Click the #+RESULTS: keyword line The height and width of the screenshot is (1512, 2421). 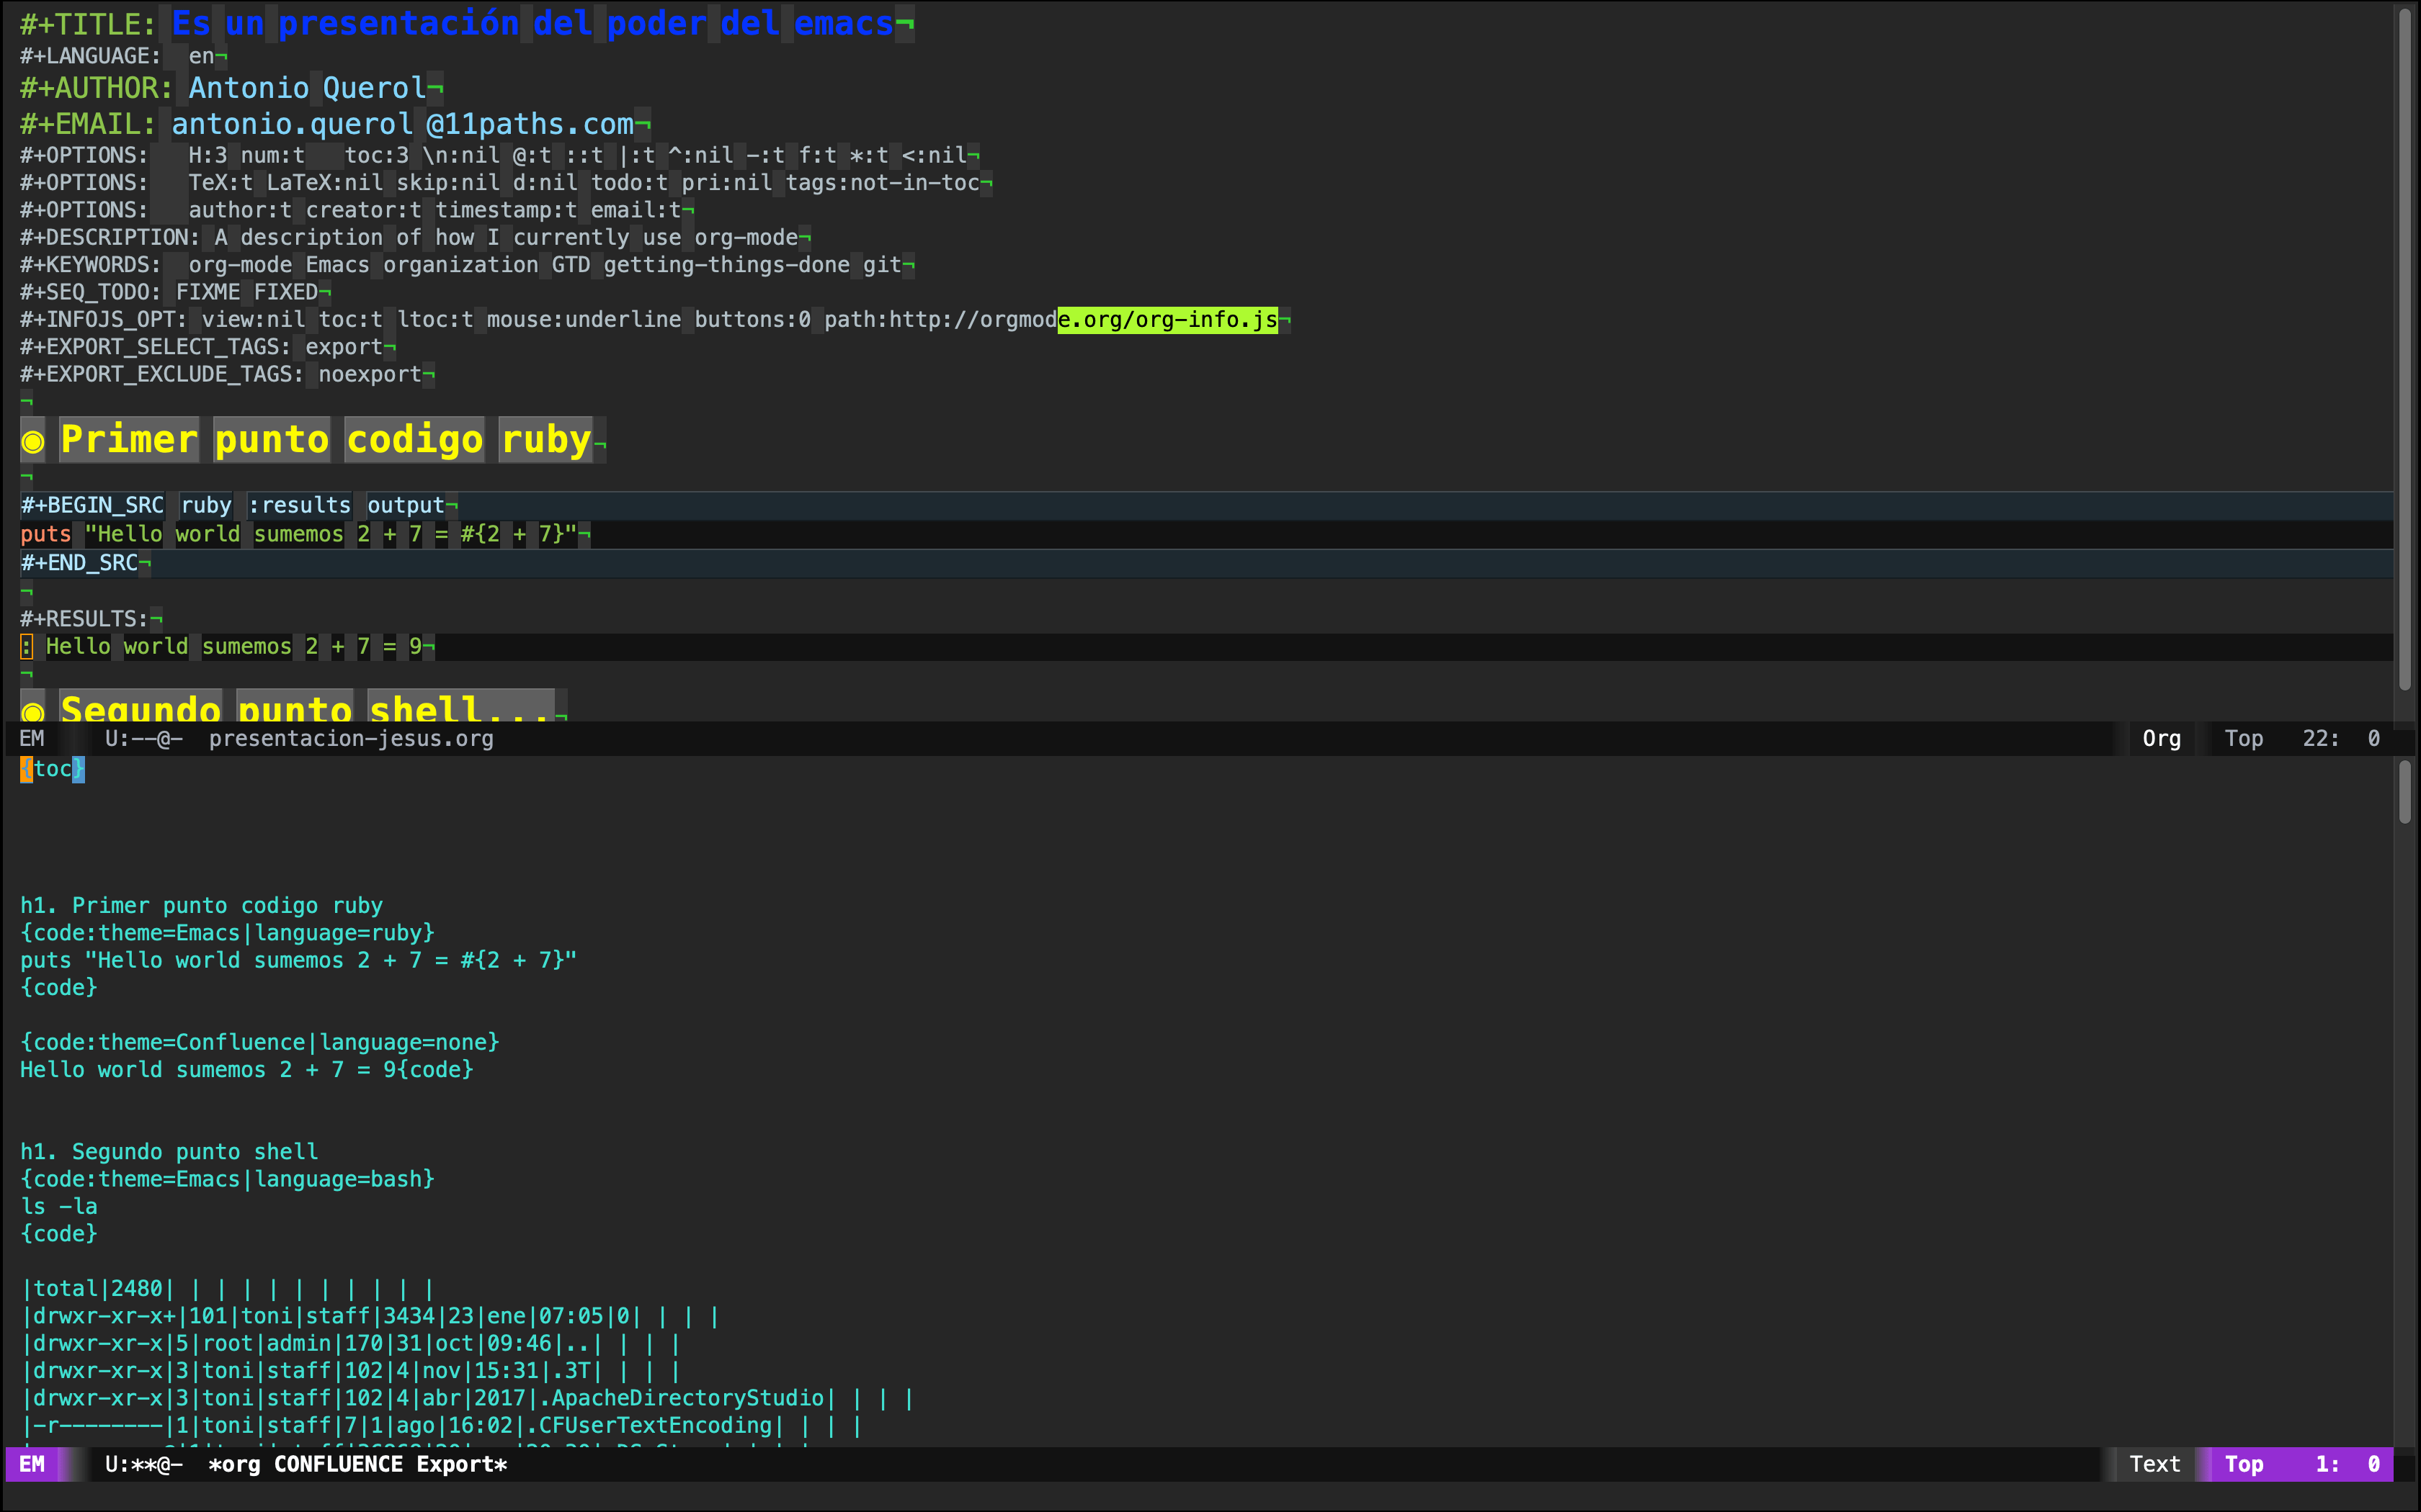point(84,619)
